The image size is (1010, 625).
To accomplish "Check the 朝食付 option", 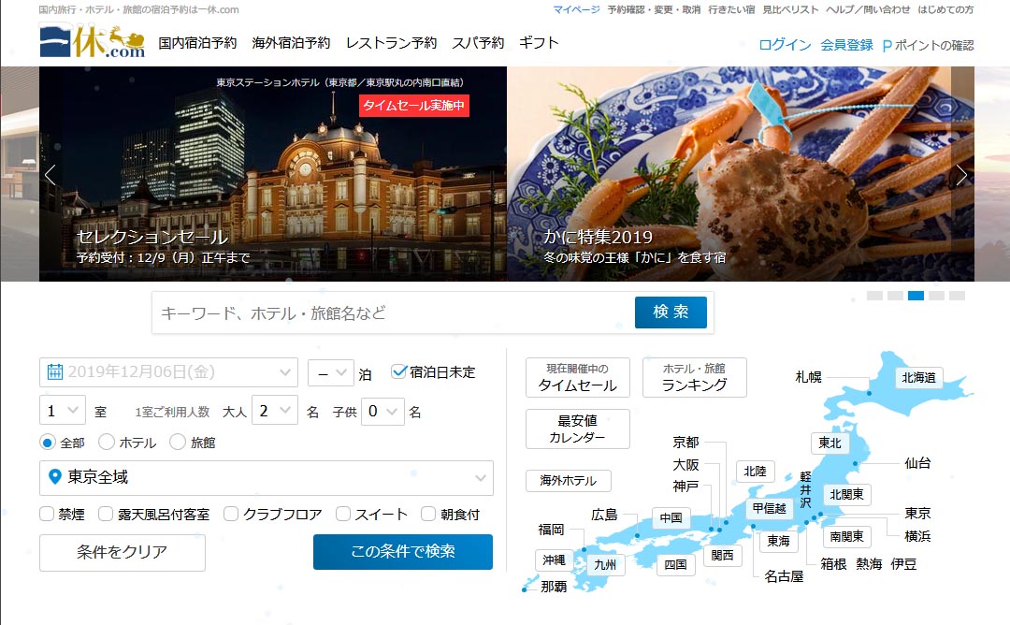I will (x=428, y=514).
